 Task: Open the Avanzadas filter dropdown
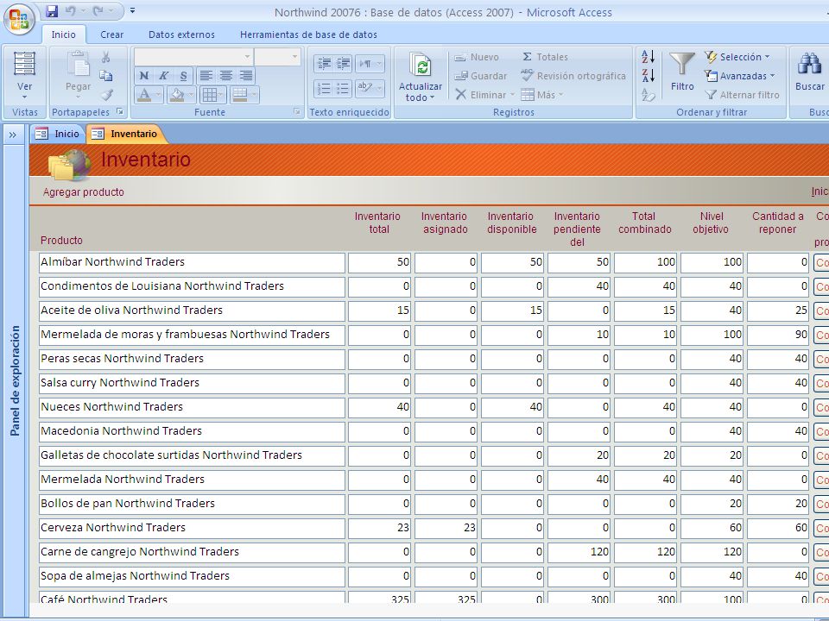coord(740,76)
